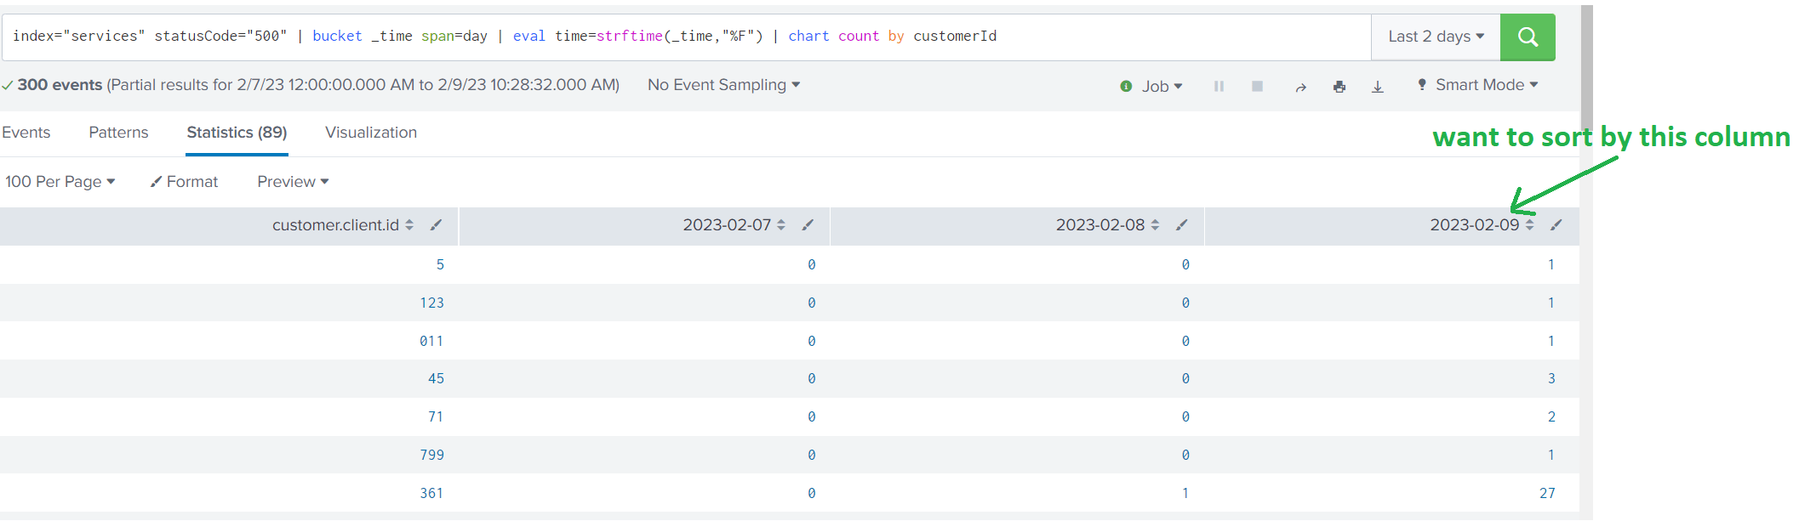This screenshot has height=521, width=1799.
Task: Click the 2023-02-08 value in row 123
Action: pyautogui.click(x=1185, y=303)
